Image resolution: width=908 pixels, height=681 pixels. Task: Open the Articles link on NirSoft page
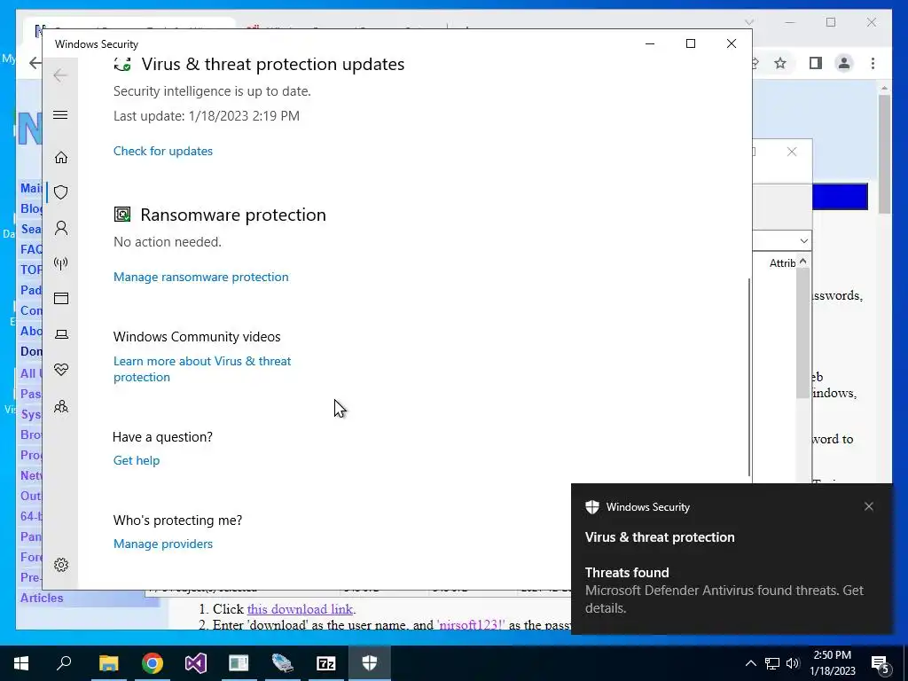(x=42, y=598)
